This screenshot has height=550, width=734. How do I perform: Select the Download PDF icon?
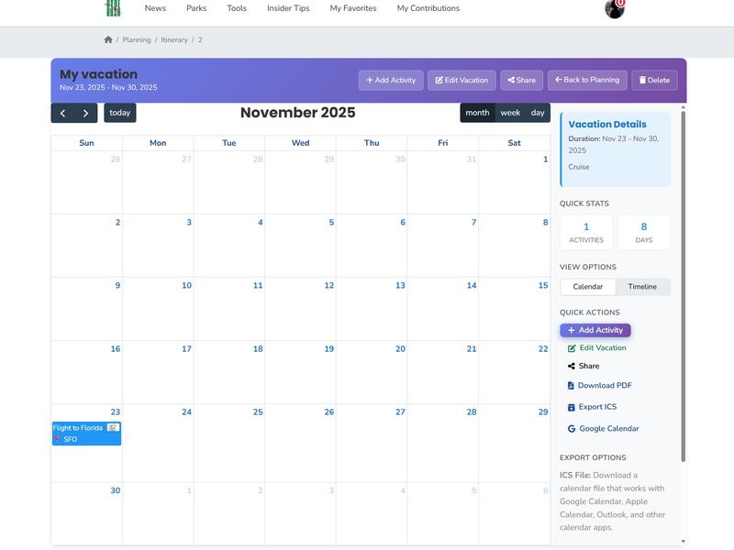pos(571,386)
